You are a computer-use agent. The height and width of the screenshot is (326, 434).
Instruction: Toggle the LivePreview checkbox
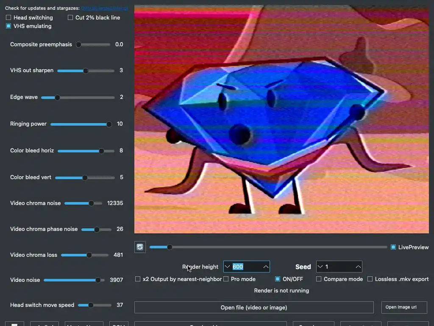coord(393,247)
